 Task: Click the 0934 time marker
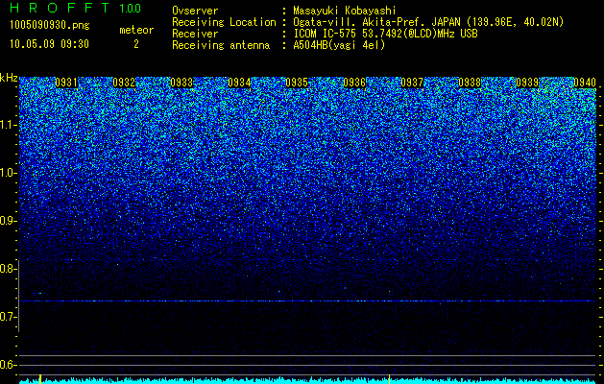pyautogui.click(x=239, y=83)
